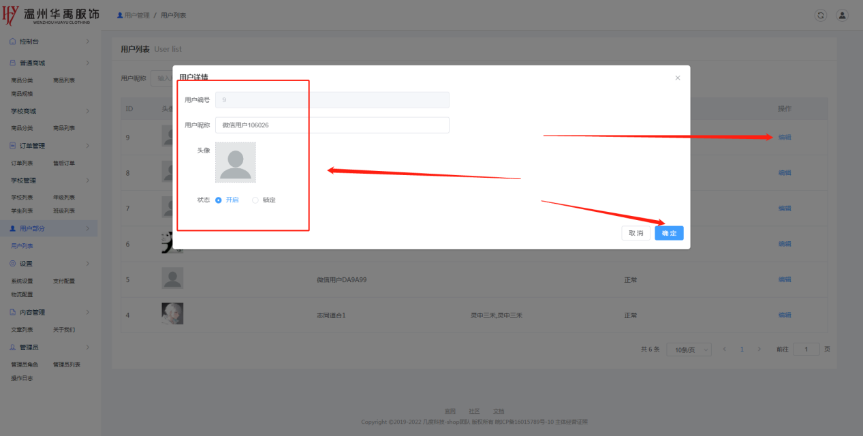Open the 10条/页 page size dropdown
The image size is (863, 436).
688,349
